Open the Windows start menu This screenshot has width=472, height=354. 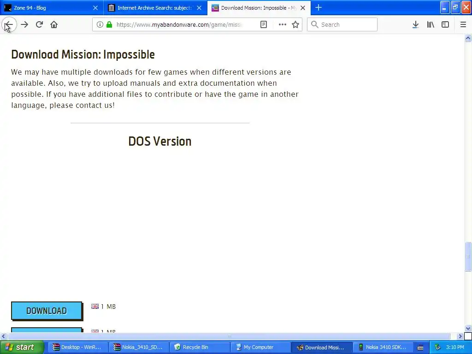pyautogui.click(x=22, y=347)
